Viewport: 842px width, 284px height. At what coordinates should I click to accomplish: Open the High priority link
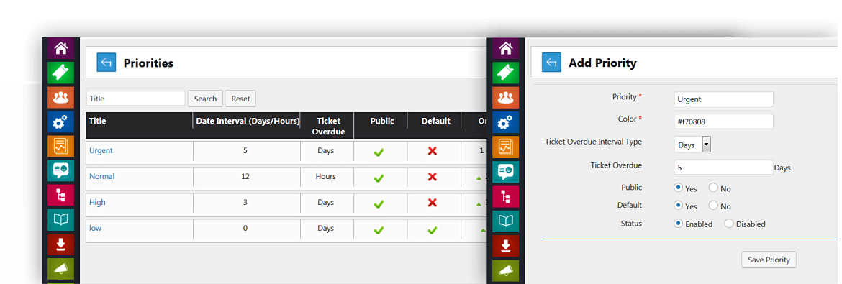tap(97, 203)
